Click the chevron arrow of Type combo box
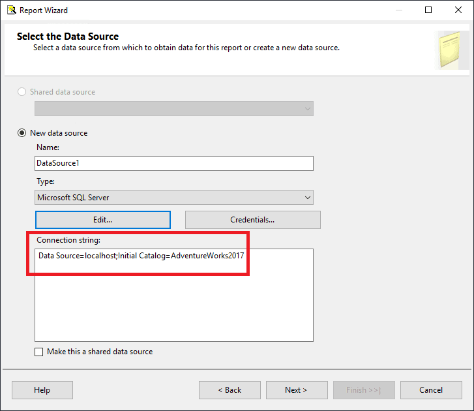The image size is (474, 411). pos(308,198)
